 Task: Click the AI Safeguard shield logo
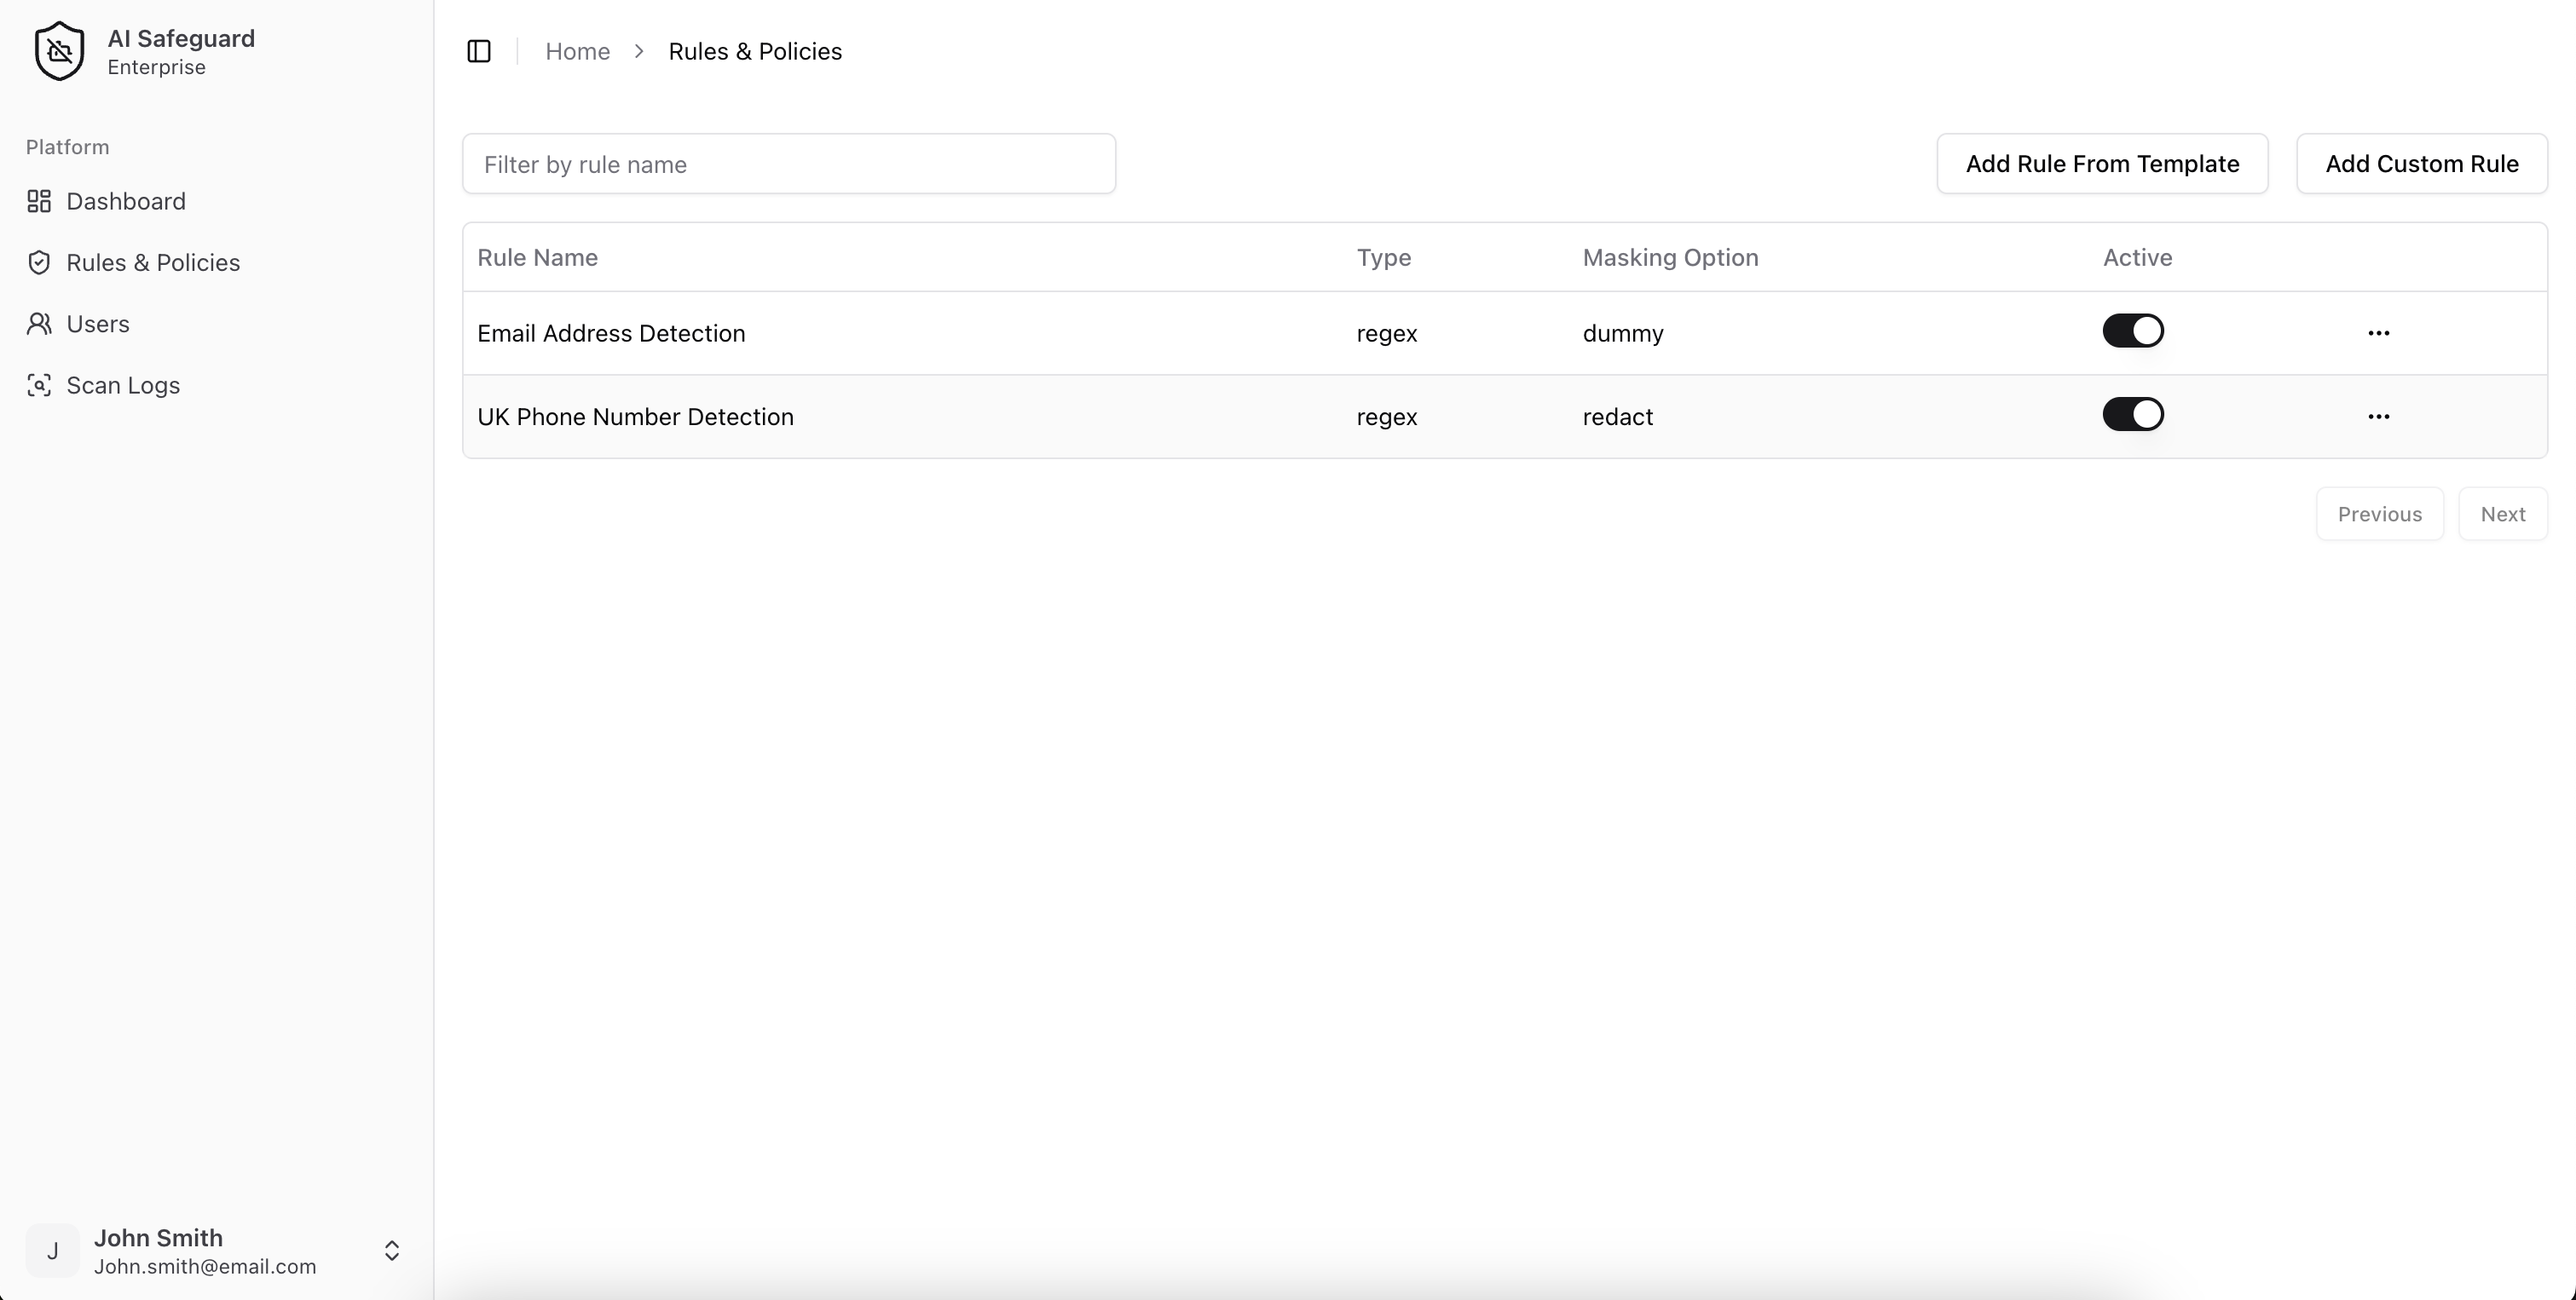tap(59, 51)
